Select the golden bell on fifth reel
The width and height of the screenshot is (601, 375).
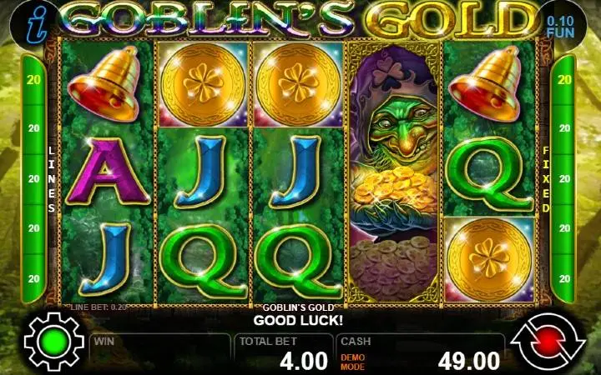(x=487, y=83)
